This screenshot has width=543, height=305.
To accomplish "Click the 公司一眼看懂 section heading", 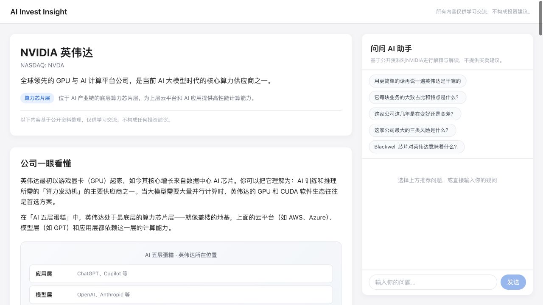I will click(46, 164).
